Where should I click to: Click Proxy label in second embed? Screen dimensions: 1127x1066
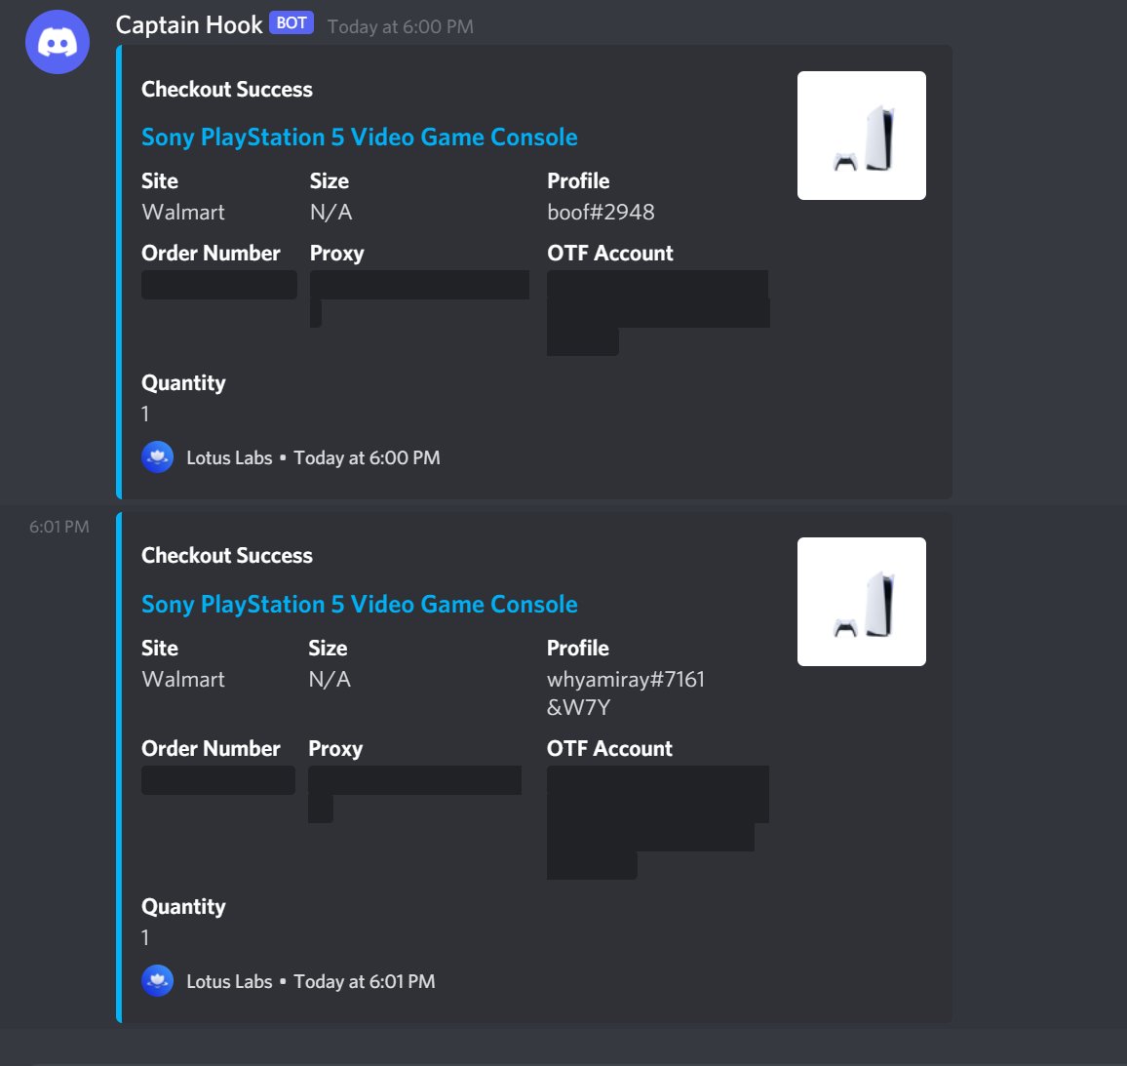(x=335, y=749)
